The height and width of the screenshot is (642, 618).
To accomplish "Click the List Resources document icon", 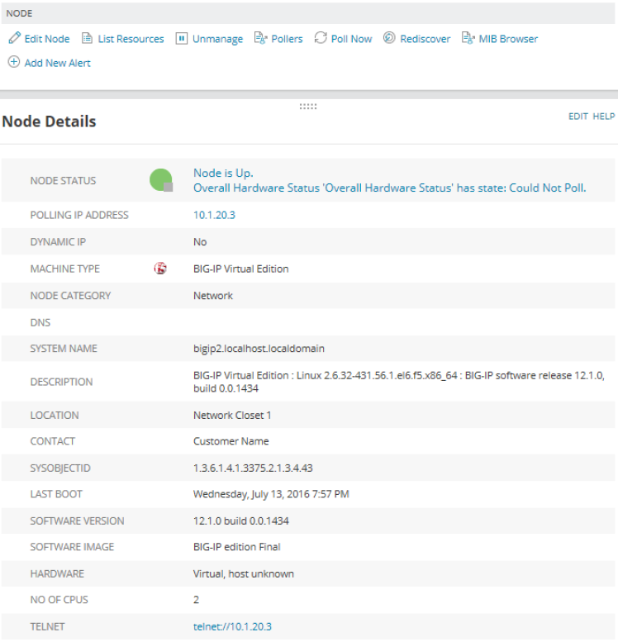I will point(87,38).
